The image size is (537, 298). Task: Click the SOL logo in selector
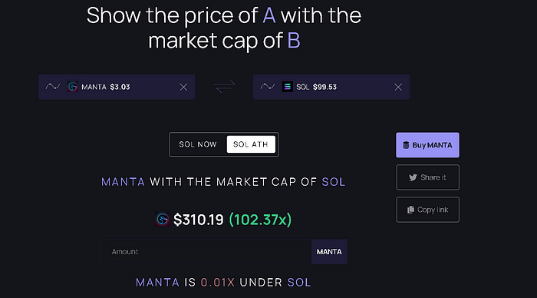click(x=288, y=87)
